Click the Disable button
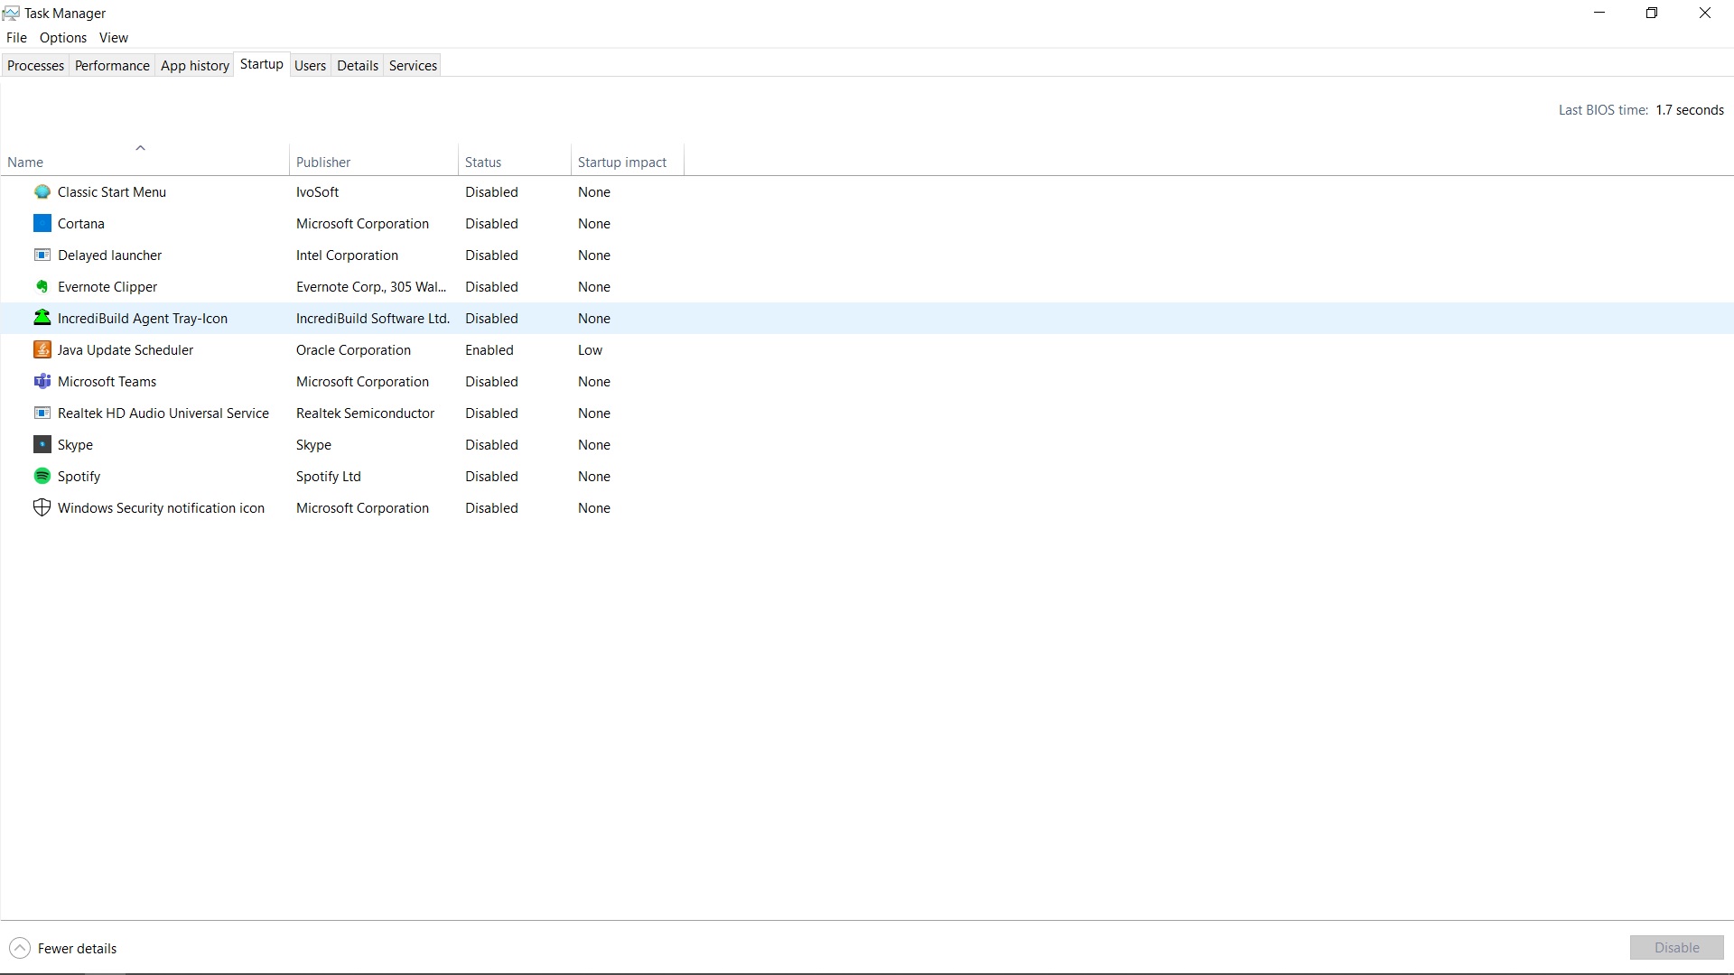This screenshot has height=975, width=1734. (1676, 947)
